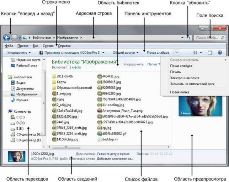The width and height of the screenshot is (229, 182).
Task: Select Изображения breadcrumb in address bar
Action: click(x=67, y=38)
